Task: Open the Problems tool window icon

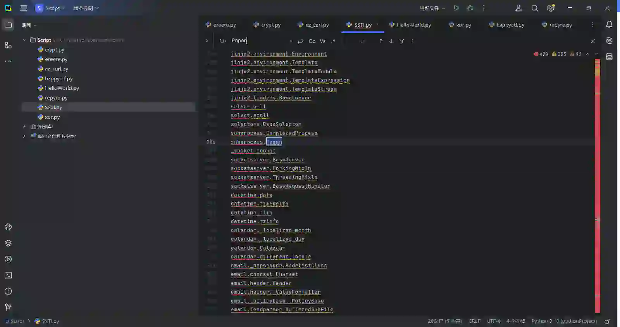Action: coord(8,291)
